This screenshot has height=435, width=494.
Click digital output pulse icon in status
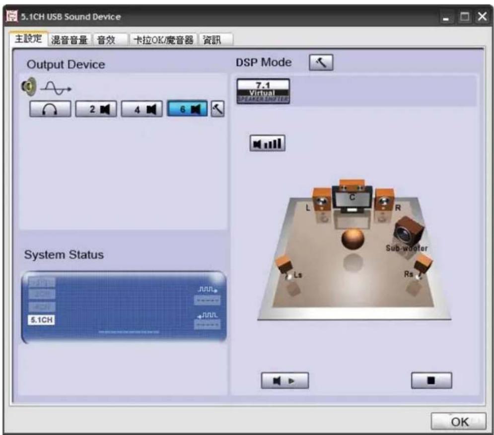pos(208,290)
